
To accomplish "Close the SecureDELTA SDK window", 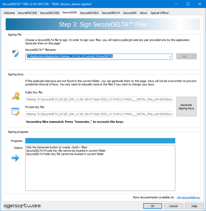I will pyautogui.click(x=200, y=4).
